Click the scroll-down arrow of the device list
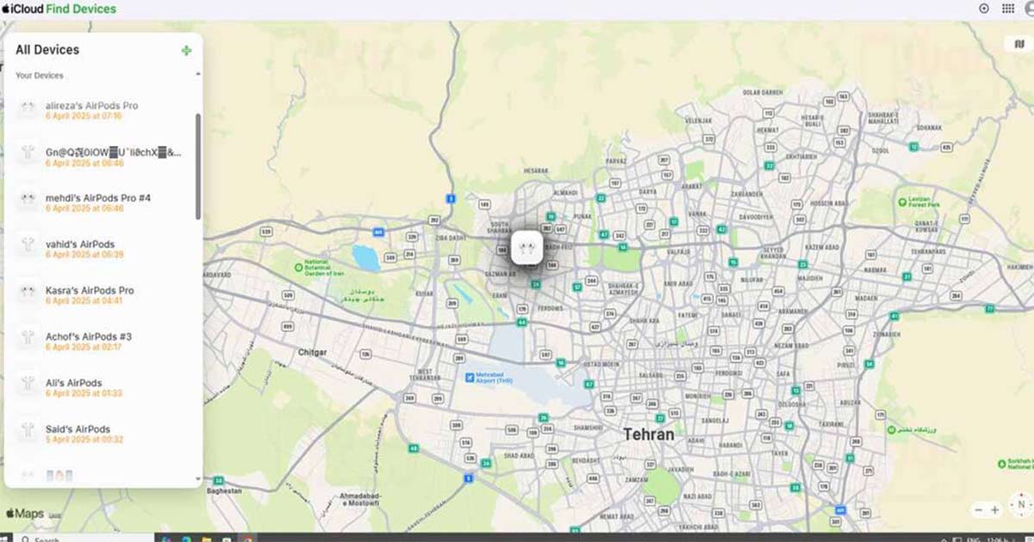The image size is (1034, 542). pos(198,478)
